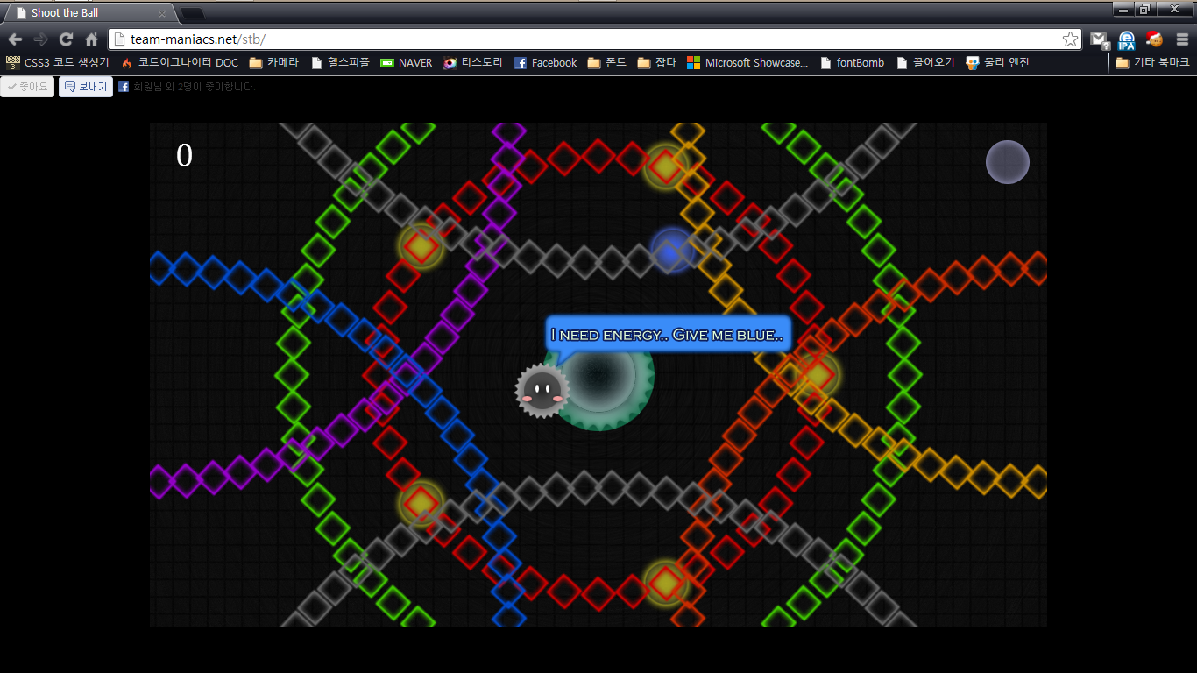Open the Chrome hamburger menu
Image resolution: width=1197 pixels, height=673 pixels.
click(x=1182, y=39)
